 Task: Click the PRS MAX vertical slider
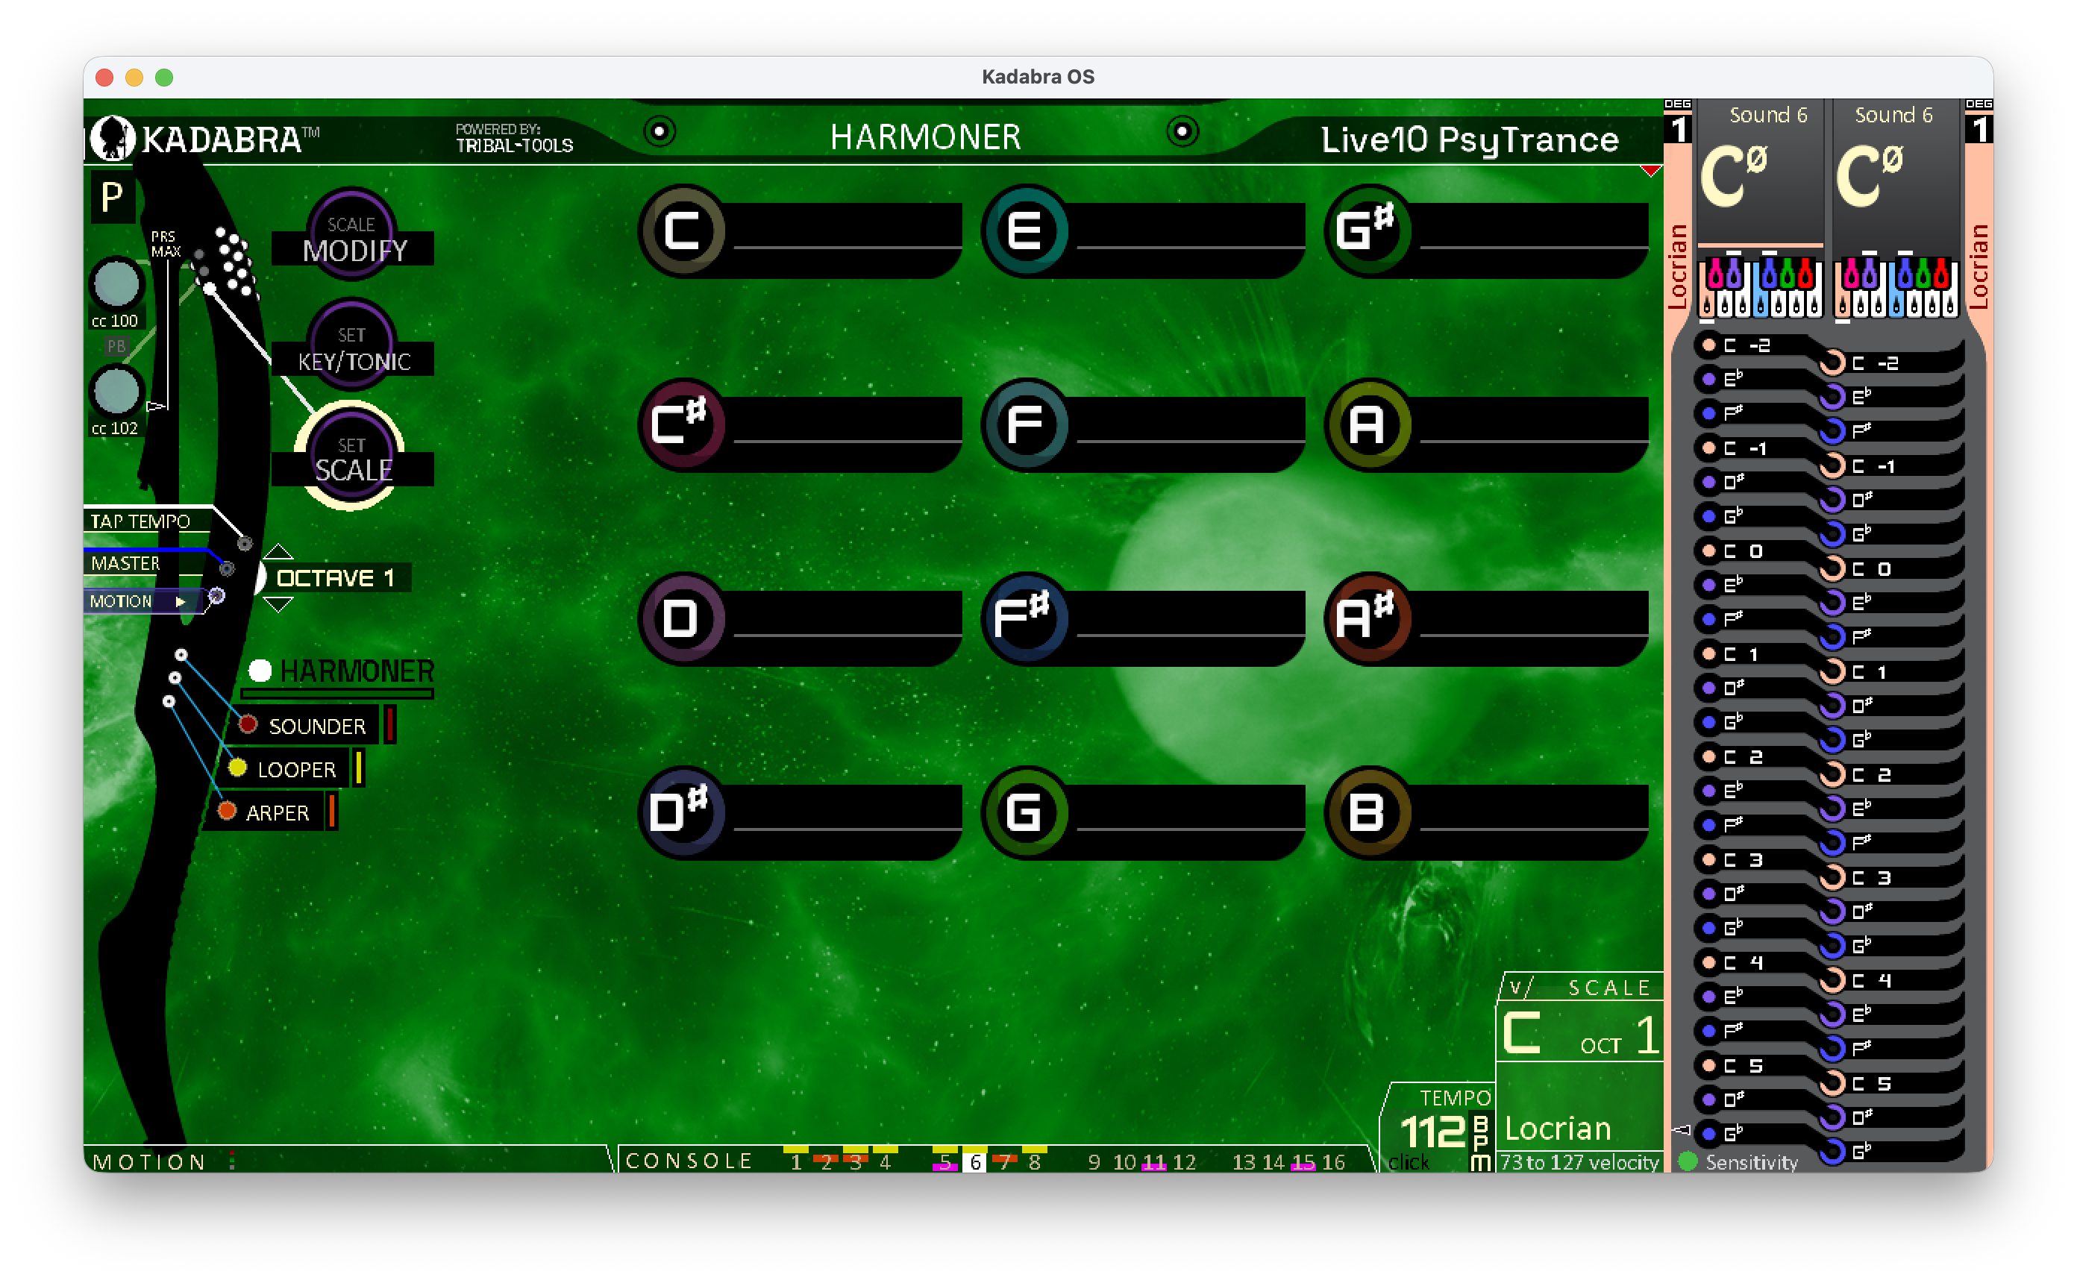[168, 335]
